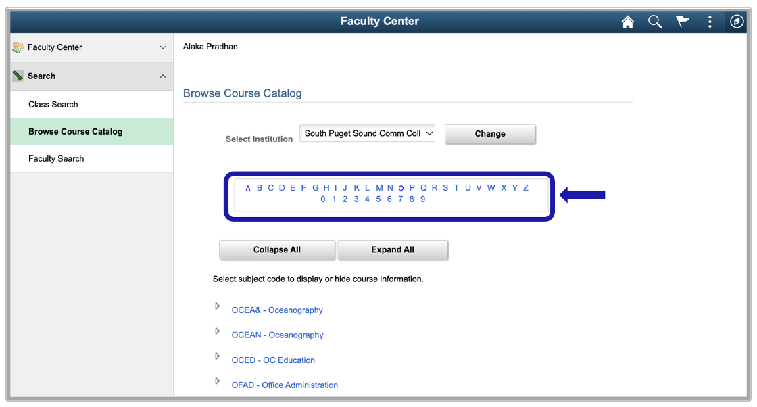Click the Faculty Center sidebar icon
This screenshot has height=407, width=757.
tap(18, 47)
